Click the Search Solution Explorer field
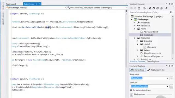Screen dimensions: 175x98 pos(149,12)
